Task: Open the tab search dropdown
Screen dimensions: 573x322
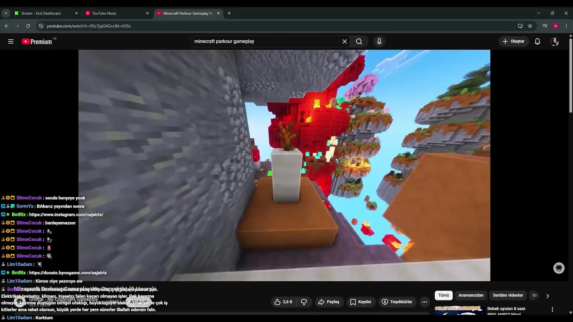Action: (x=6, y=13)
